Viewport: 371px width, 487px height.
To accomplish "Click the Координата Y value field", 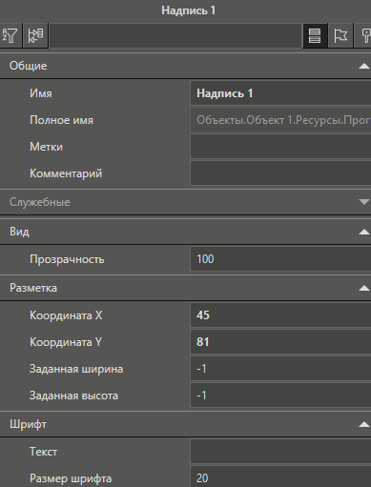I will [x=280, y=342].
